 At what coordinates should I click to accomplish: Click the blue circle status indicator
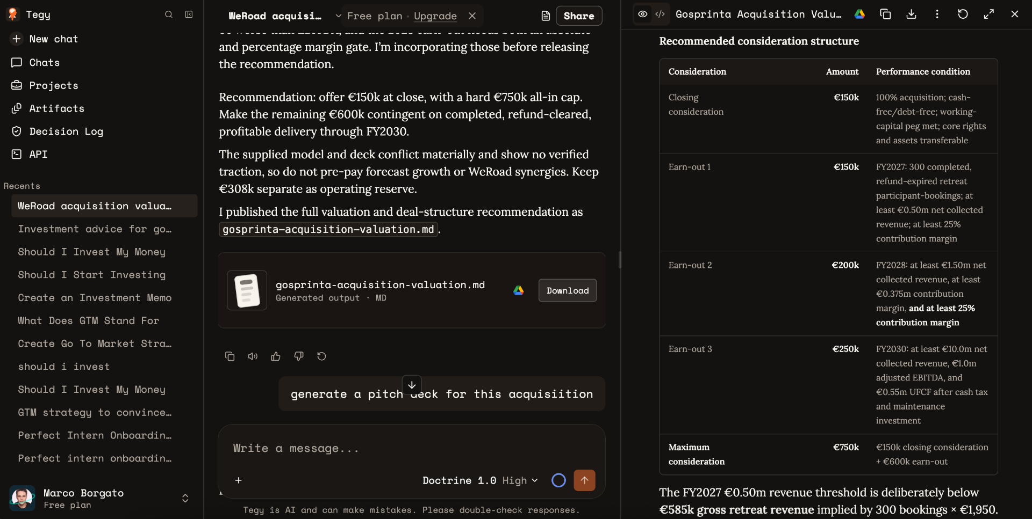(558, 480)
